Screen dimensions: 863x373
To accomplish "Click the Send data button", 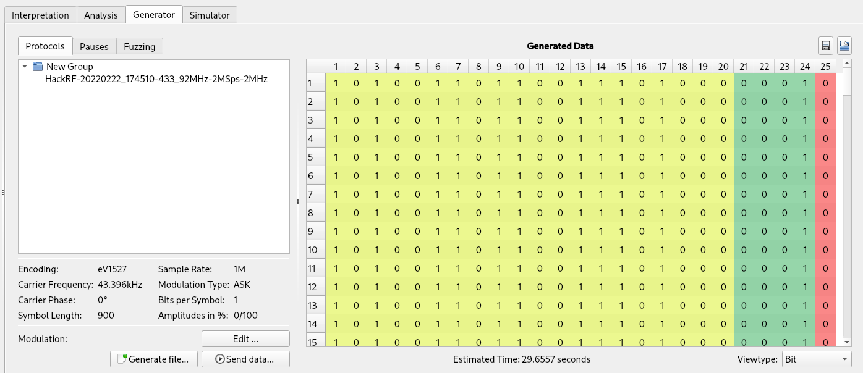I will click(245, 359).
